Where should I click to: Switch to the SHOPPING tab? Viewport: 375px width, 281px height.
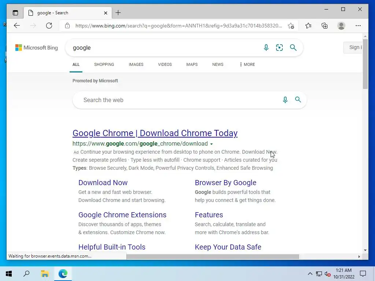(x=104, y=64)
